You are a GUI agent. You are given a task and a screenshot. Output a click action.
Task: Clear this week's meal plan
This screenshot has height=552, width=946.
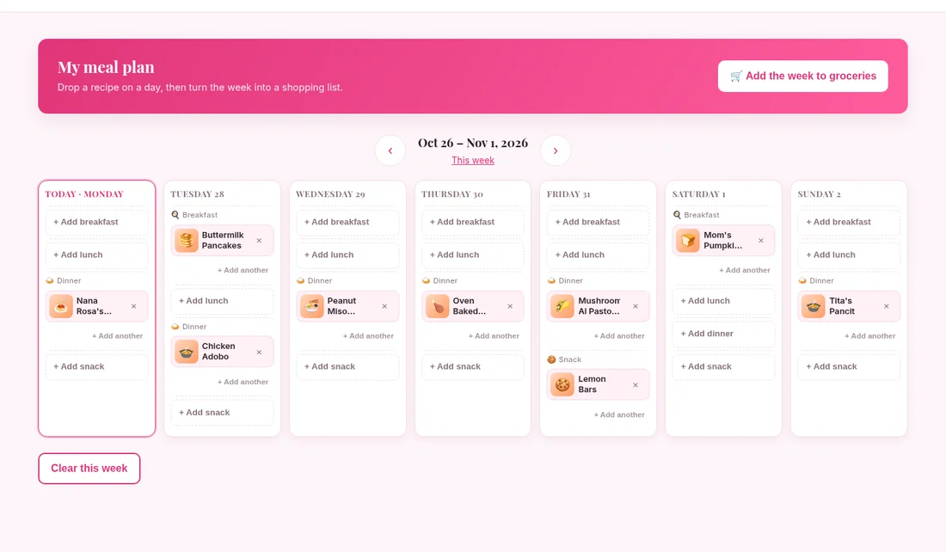[x=89, y=468]
